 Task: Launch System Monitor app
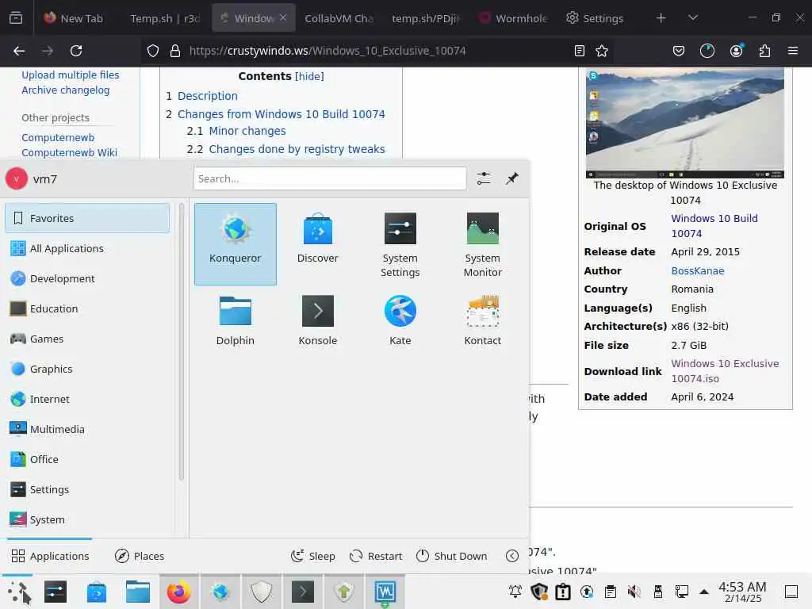[x=483, y=244]
